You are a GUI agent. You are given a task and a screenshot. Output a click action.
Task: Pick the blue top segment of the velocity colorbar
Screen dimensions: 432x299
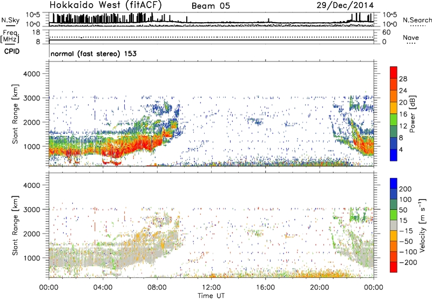[394, 184]
